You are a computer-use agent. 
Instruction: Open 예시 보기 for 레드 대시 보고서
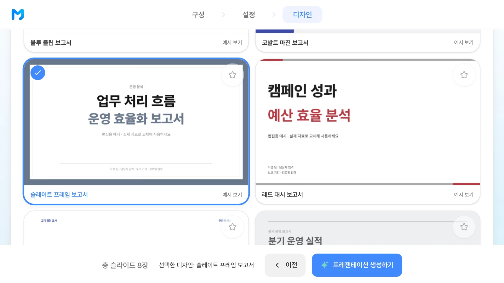[464, 195]
